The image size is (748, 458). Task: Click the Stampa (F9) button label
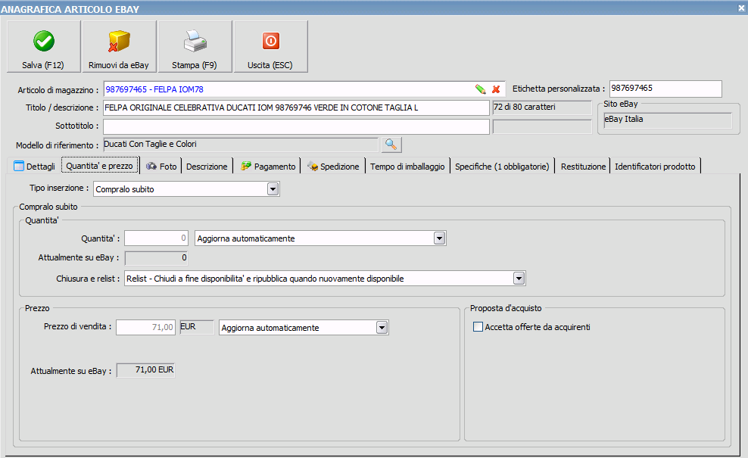coord(194,65)
